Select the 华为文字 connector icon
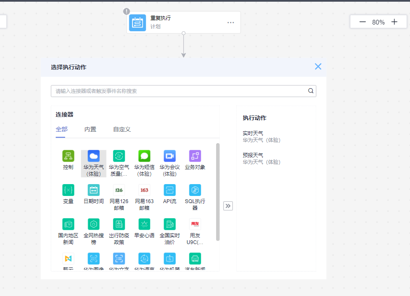Screen dimensions: 410x296 point(119,259)
